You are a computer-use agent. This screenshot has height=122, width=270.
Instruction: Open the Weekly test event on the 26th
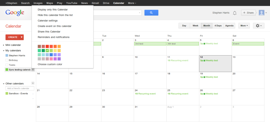(209, 94)
